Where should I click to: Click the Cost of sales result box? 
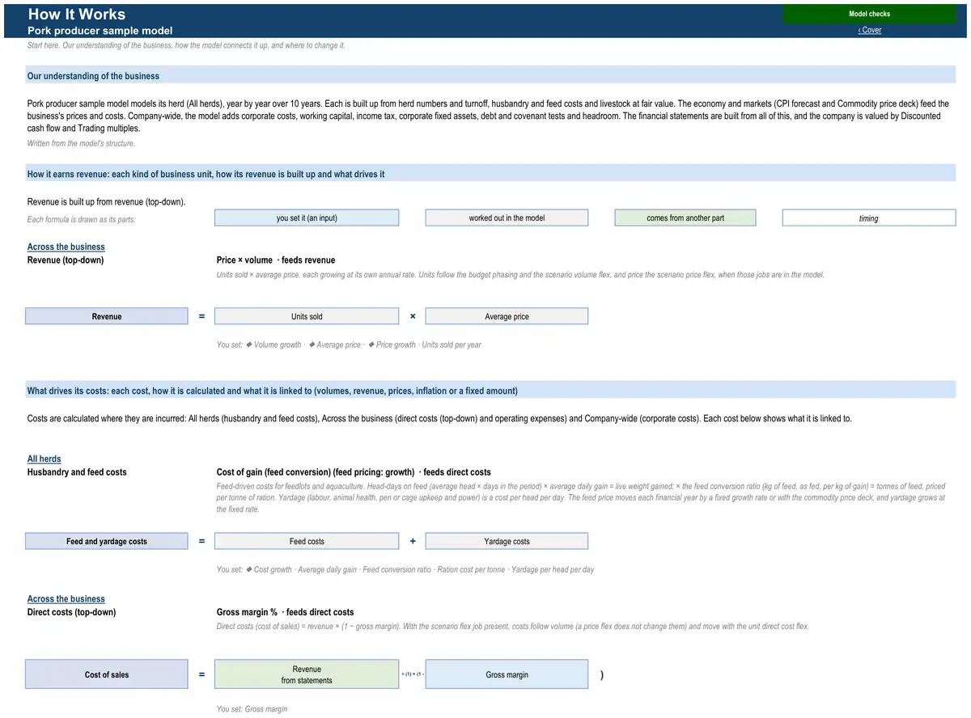tap(107, 674)
